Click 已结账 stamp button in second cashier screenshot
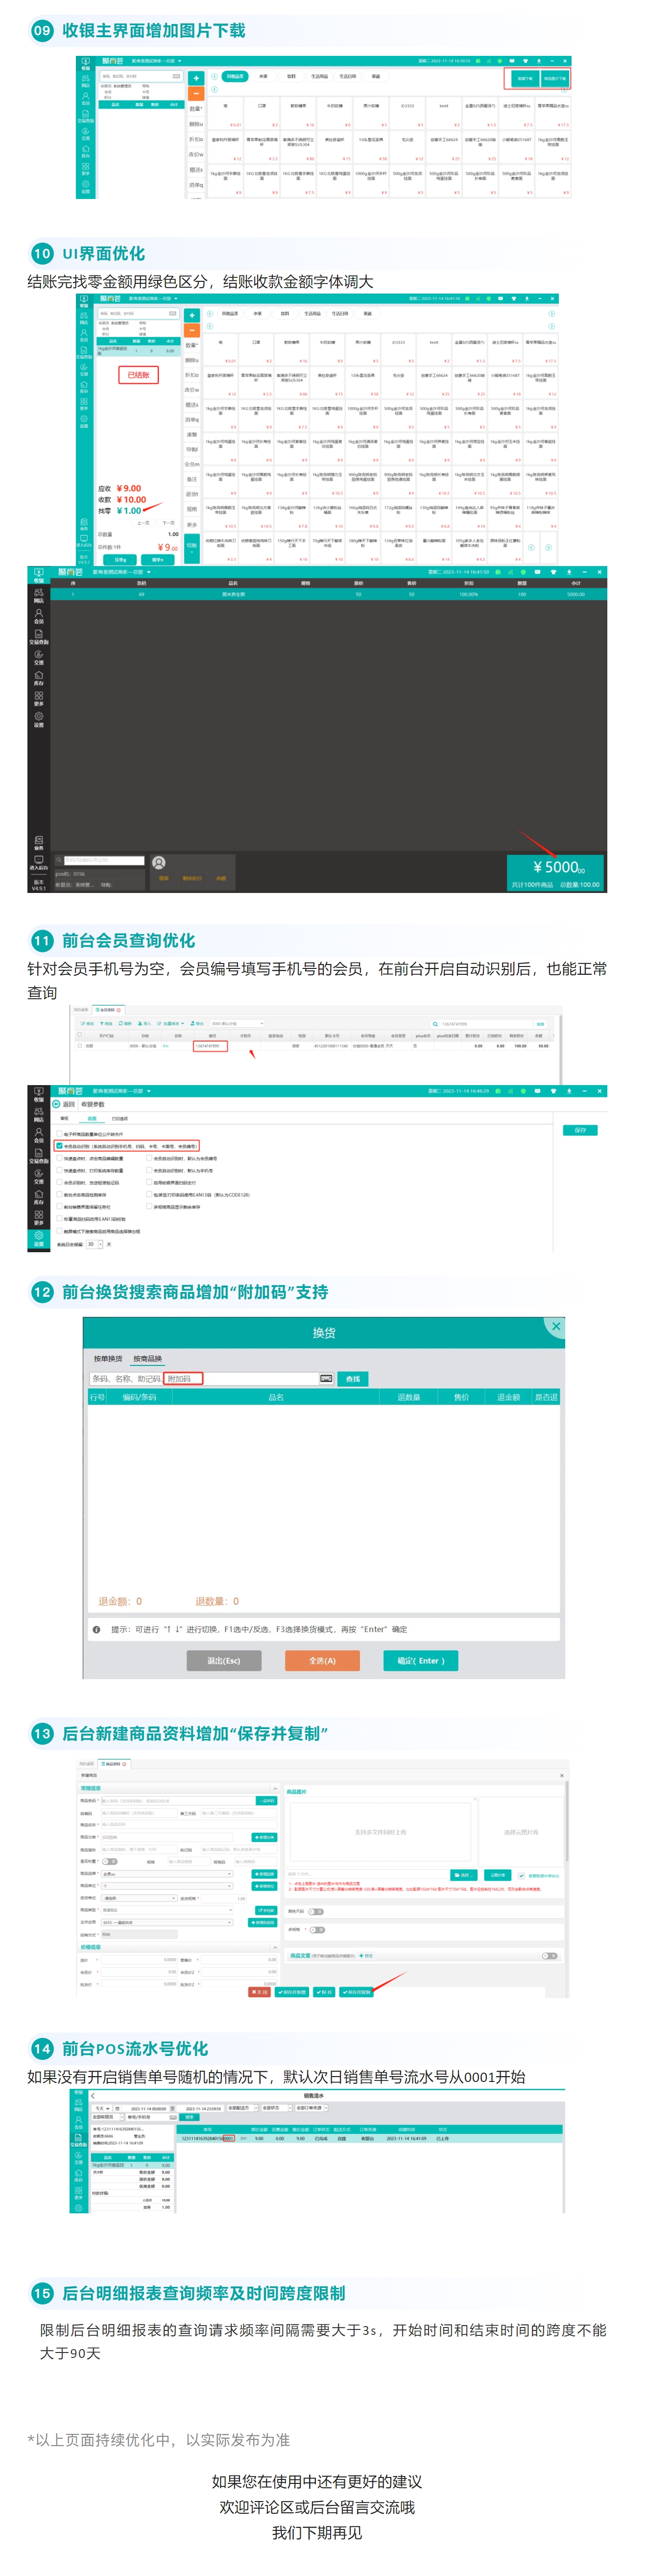The height and width of the screenshot is (2576, 647). (x=138, y=375)
